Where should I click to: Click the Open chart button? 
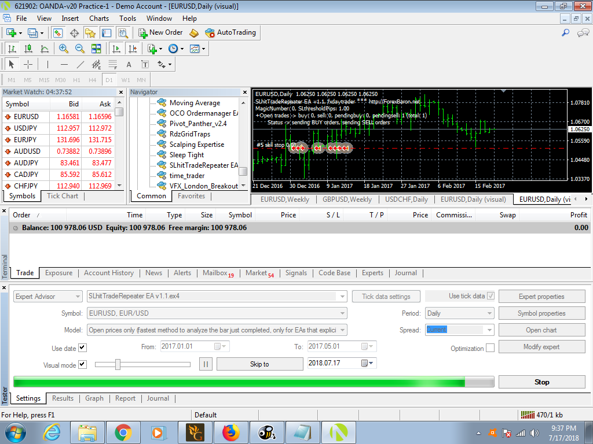click(541, 330)
